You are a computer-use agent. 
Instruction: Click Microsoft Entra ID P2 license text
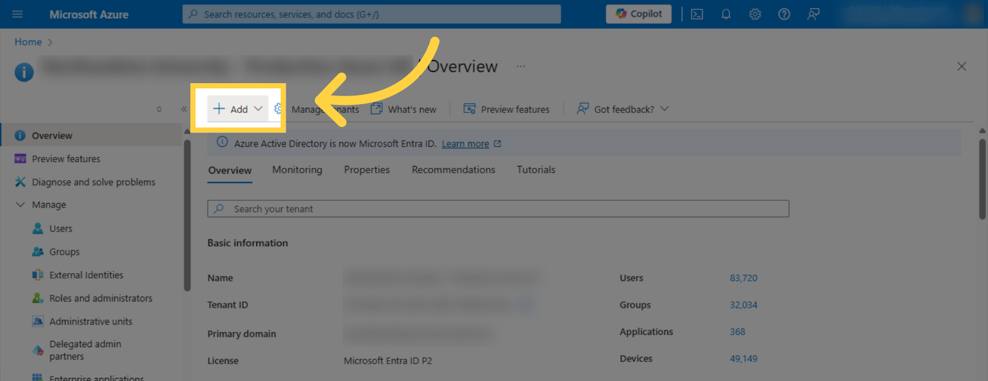(388, 361)
